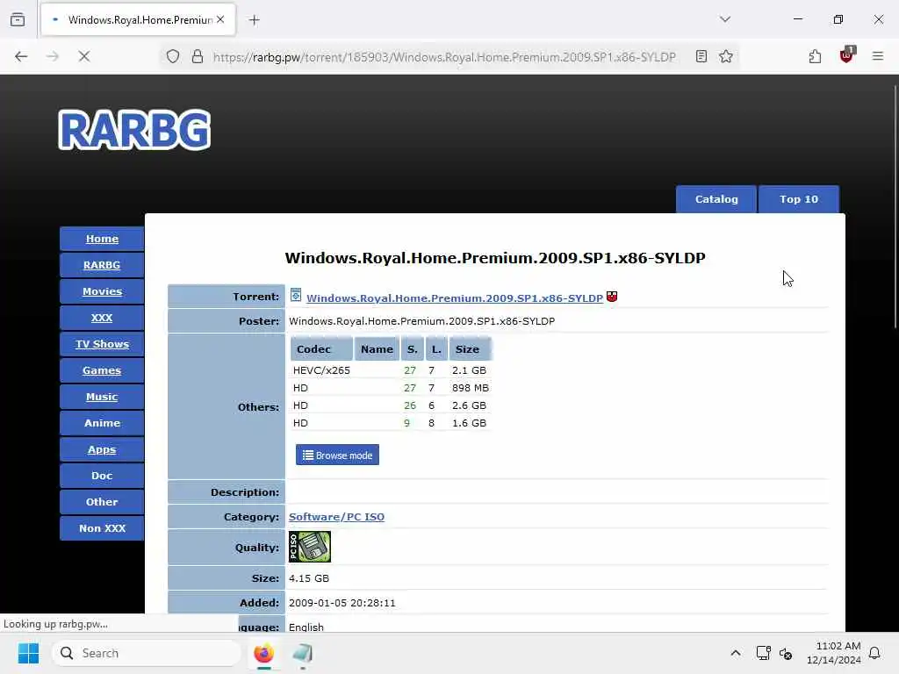The height and width of the screenshot is (674, 899).
Task: Select the HD row sized 1.6 GB
Action: coord(391,423)
